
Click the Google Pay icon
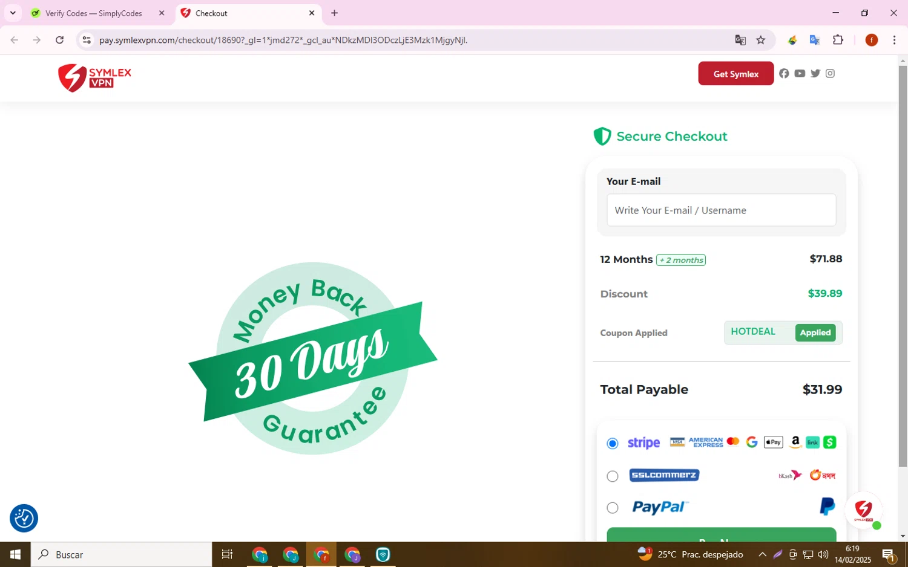click(x=752, y=442)
